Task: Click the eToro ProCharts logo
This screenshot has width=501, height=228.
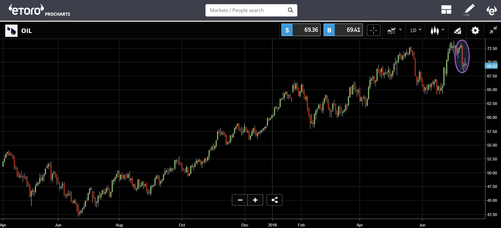Action: (39, 10)
